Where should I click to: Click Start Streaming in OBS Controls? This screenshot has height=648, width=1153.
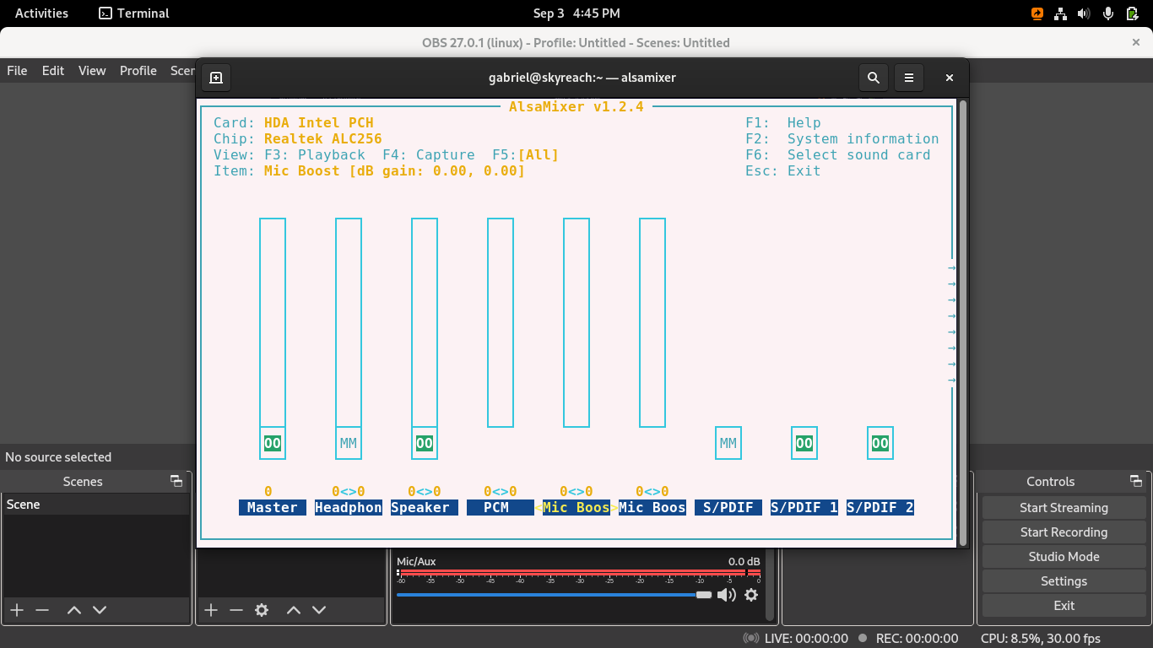click(1064, 508)
